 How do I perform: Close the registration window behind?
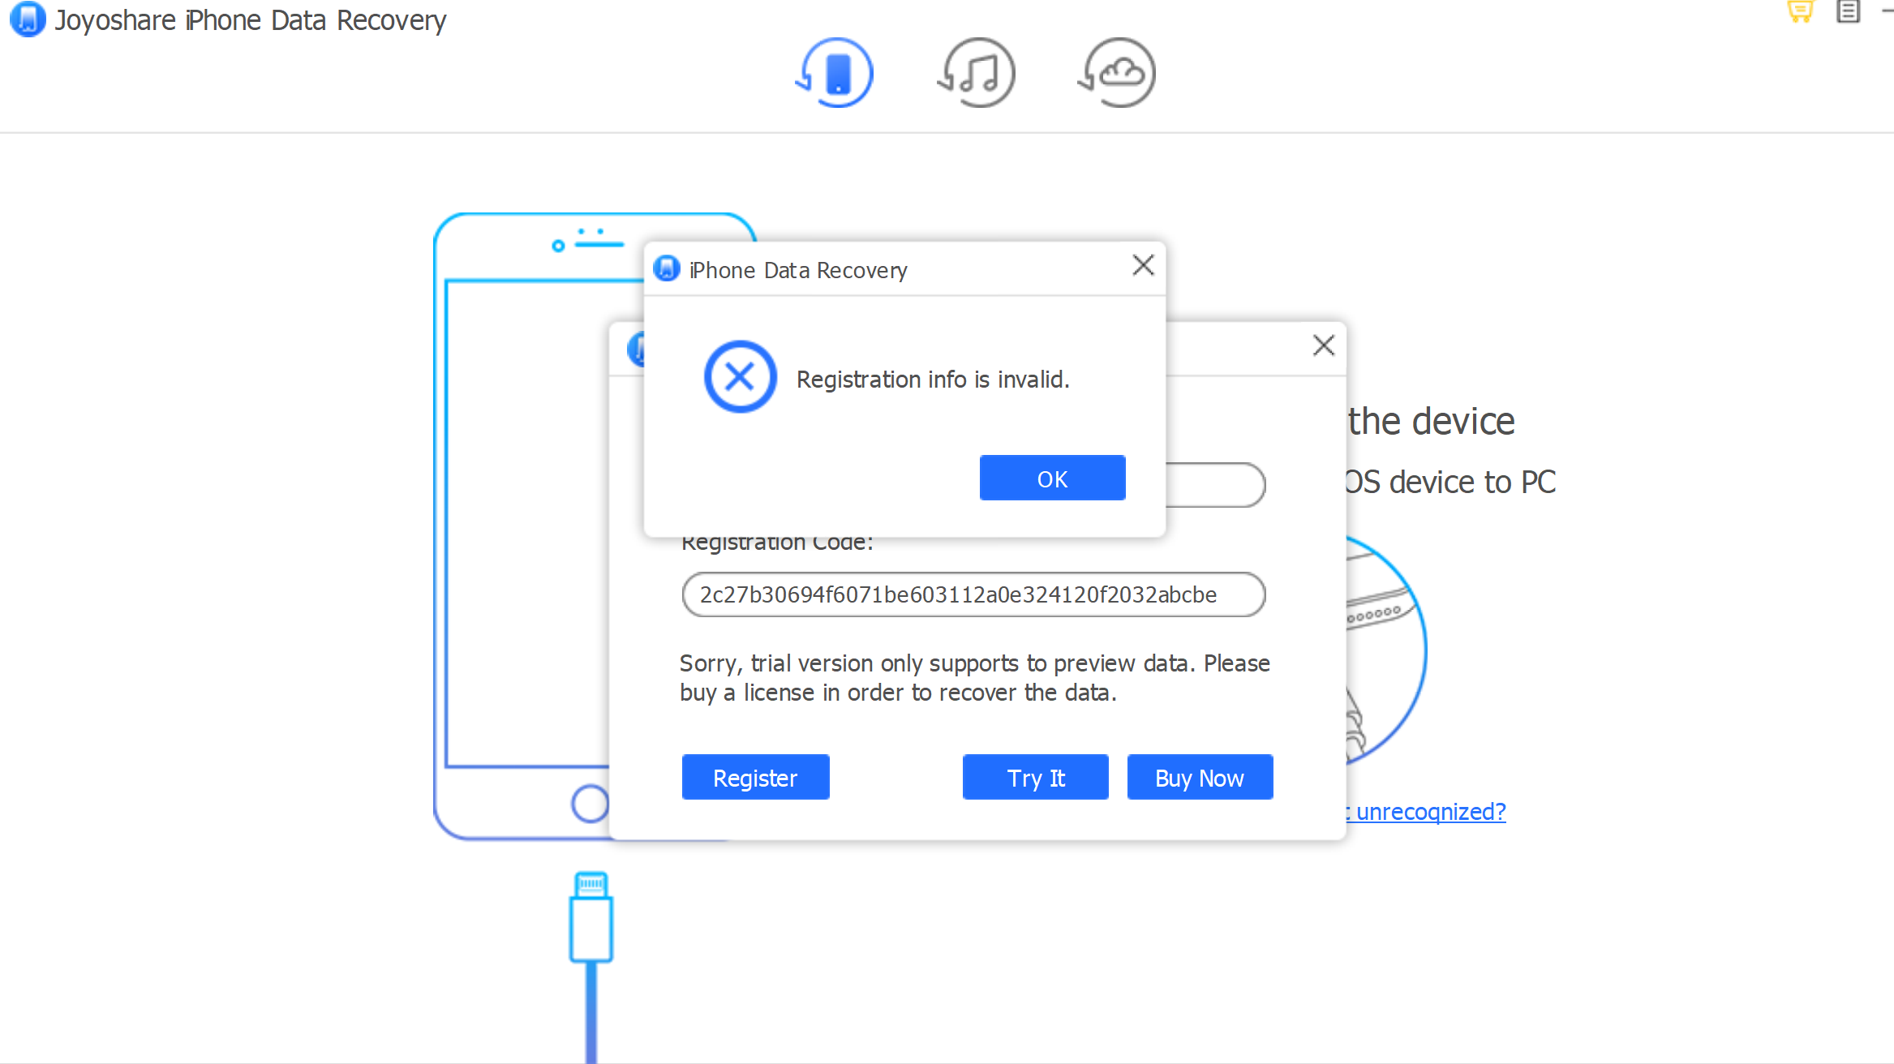click(x=1324, y=345)
